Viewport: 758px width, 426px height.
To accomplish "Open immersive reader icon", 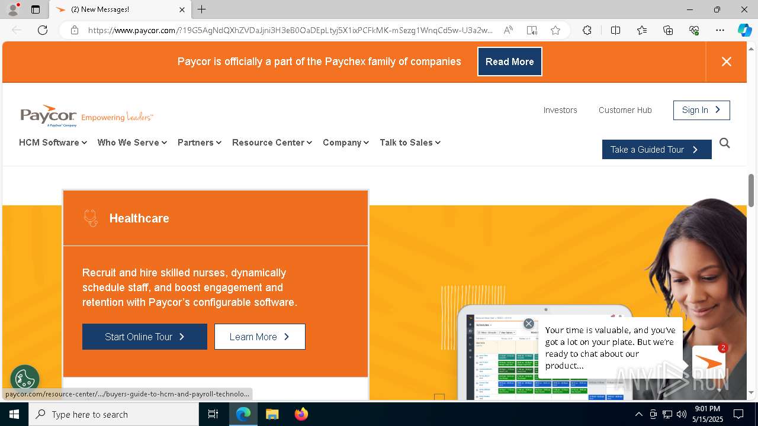I will tap(532, 30).
